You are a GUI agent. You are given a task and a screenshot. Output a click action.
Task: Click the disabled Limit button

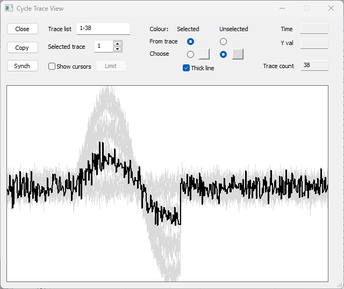pos(111,66)
